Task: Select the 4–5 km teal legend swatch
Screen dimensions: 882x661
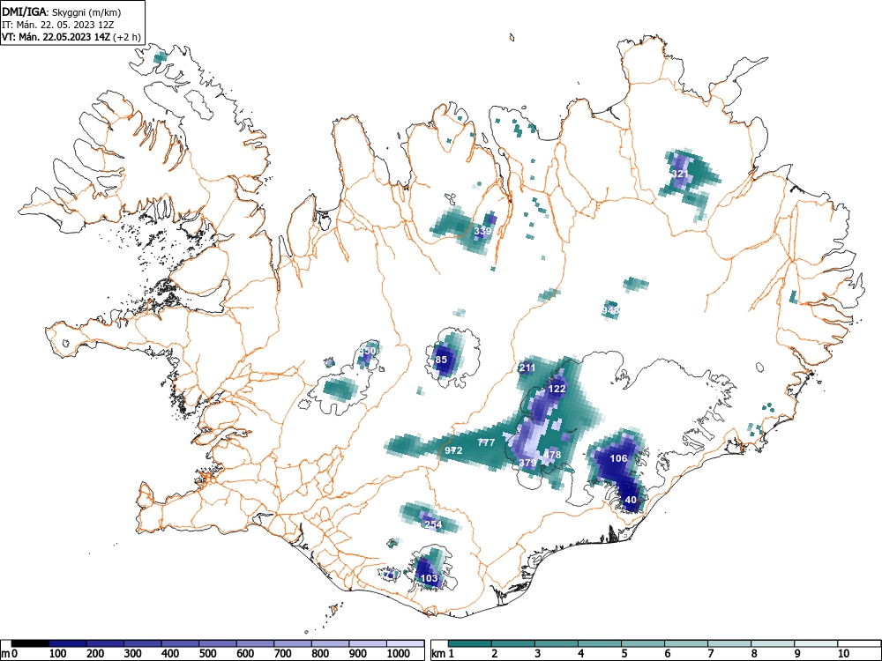Action: coord(600,643)
